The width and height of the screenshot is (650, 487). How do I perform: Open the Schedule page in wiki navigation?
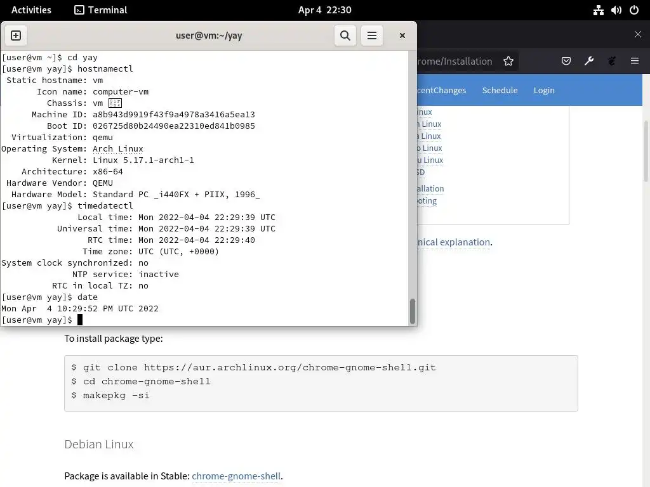500,90
